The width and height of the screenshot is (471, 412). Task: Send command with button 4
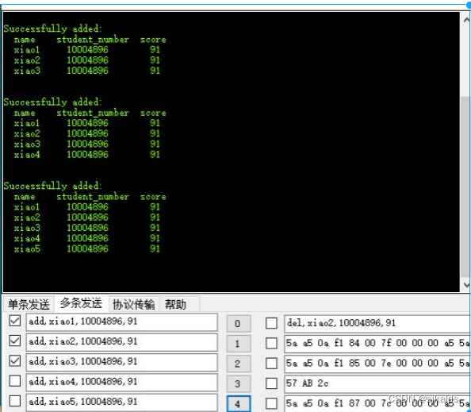tap(238, 403)
